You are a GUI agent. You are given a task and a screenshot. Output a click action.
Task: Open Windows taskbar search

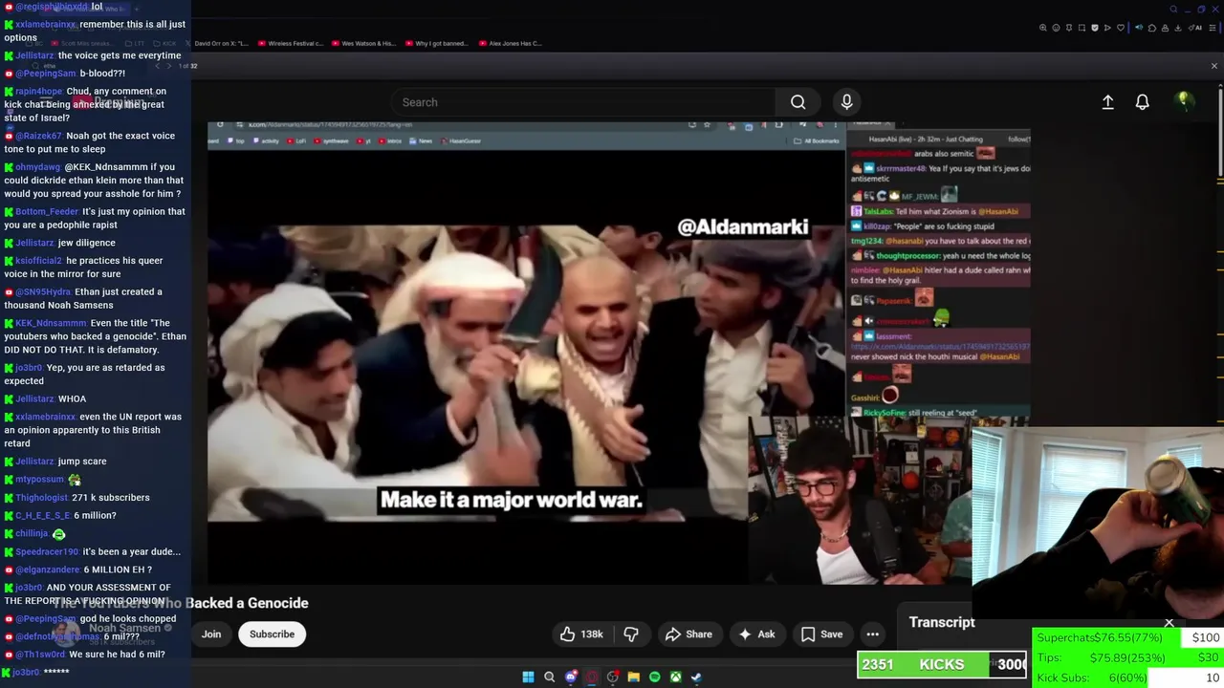[549, 677]
